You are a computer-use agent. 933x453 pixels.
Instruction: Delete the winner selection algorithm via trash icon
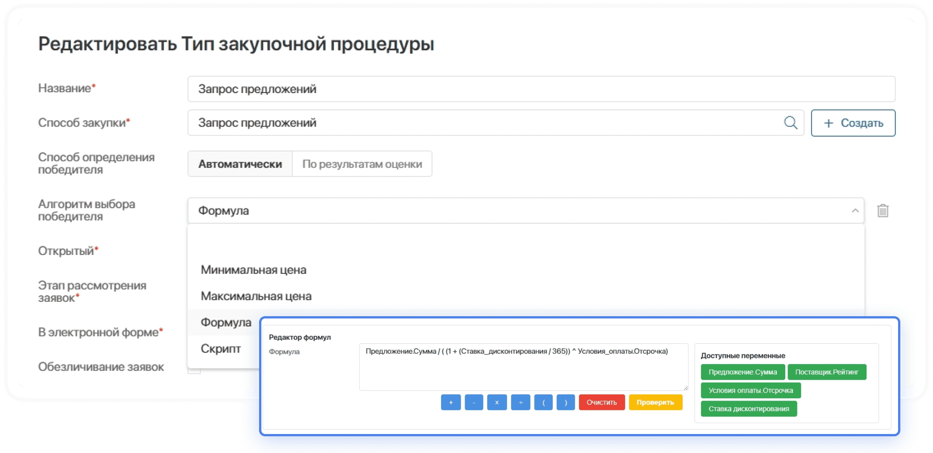click(882, 210)
